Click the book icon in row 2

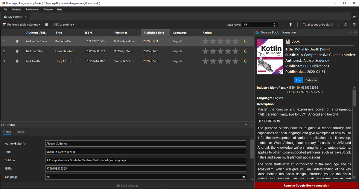point(17,51)
